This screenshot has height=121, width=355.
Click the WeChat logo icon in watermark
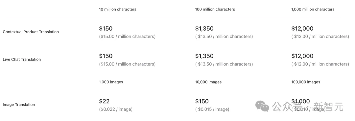coord(262,106)
